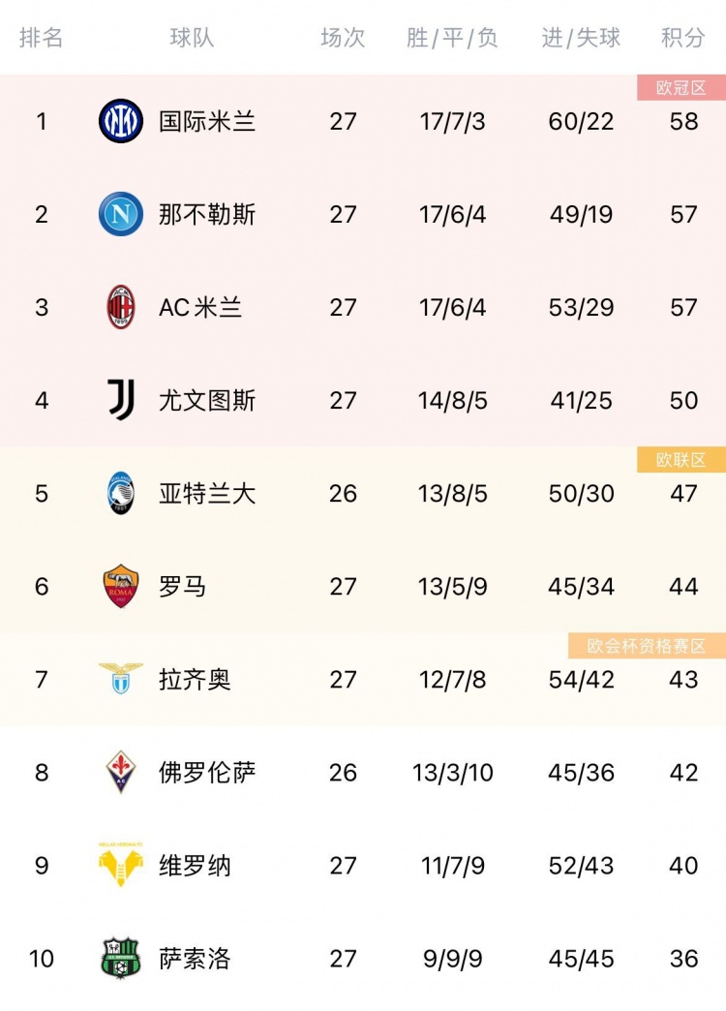Screen dimensions: 726x1011
Task: Click the Lazio eagle logo
Action: (121, 678)
